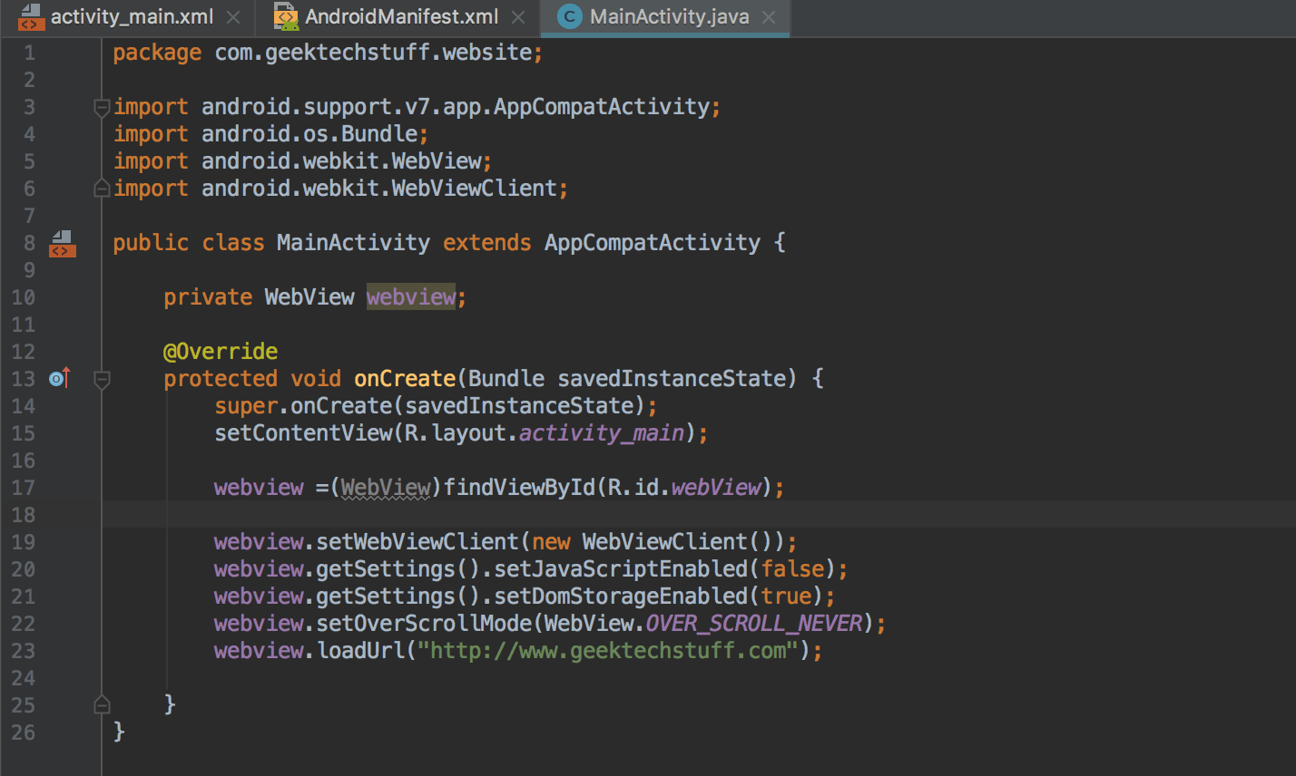Switch to the activity_main.xml tab

130,17
